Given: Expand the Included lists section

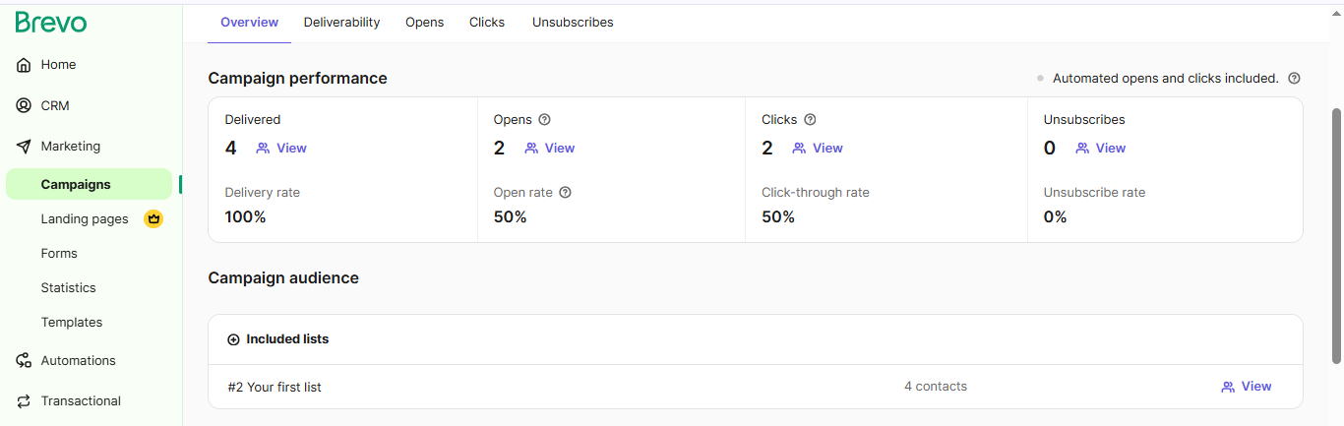Looking at the screenshot, I should point(233,339).
